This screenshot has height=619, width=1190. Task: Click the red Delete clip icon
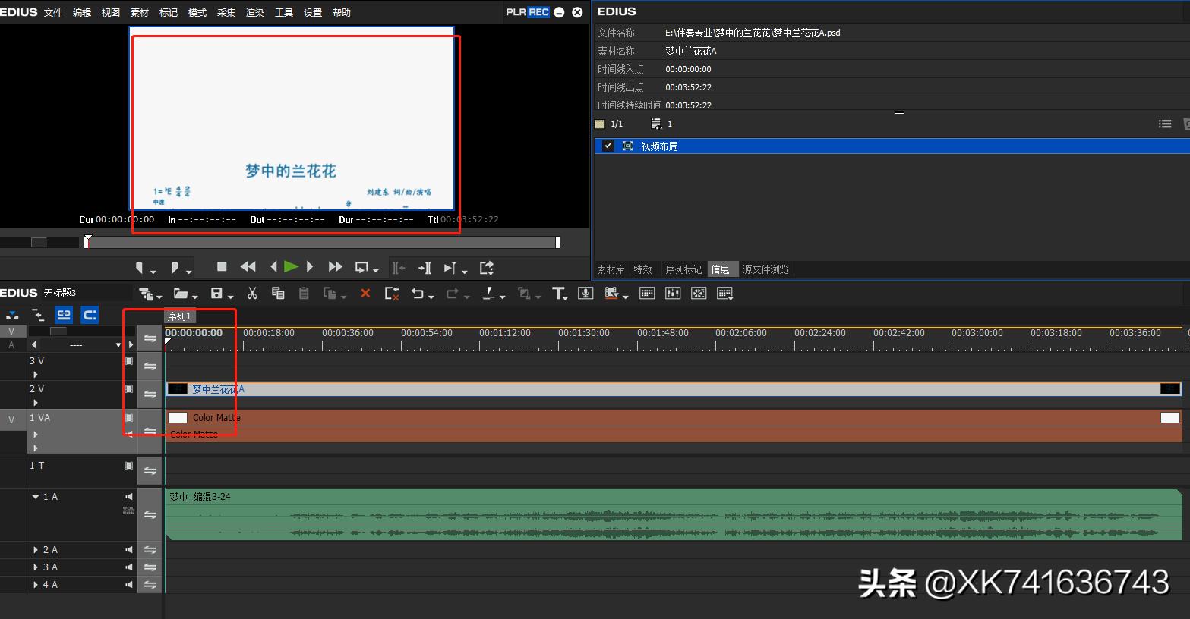365,293
